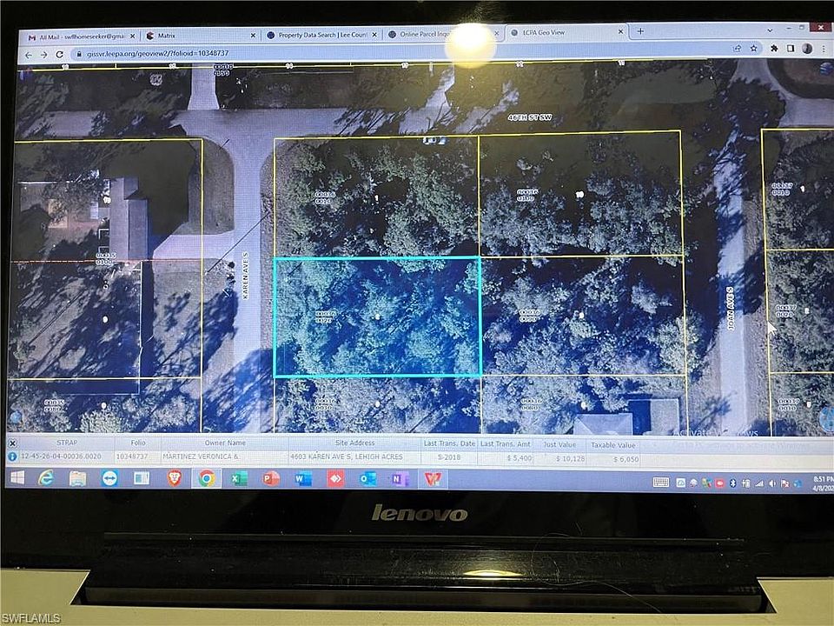Launch Internet Explorer from taskbar
Screen dimensions: 834x626
click(46, 478)
